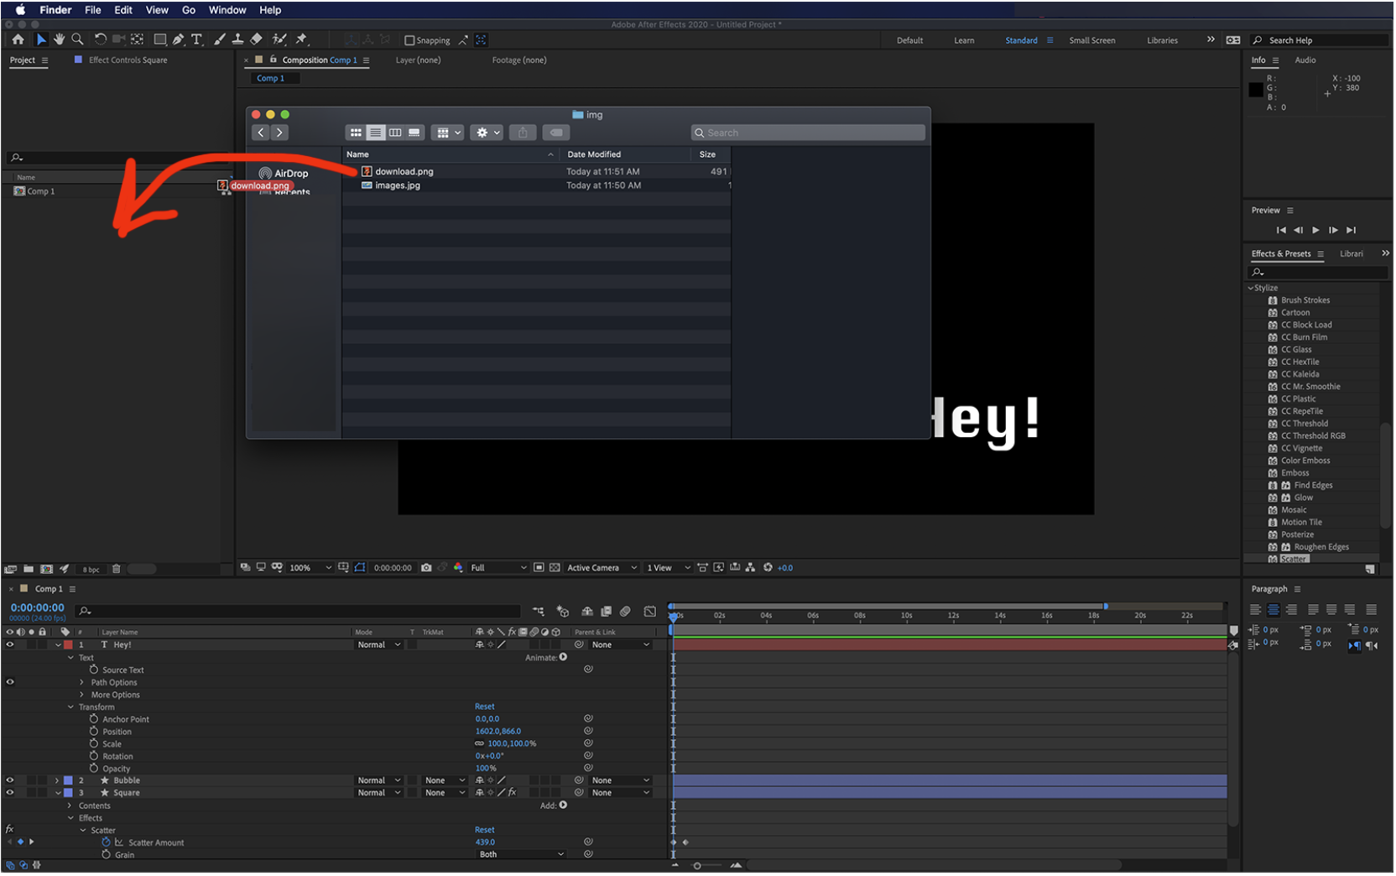Click the Finder window back arrow

[261, 133]
